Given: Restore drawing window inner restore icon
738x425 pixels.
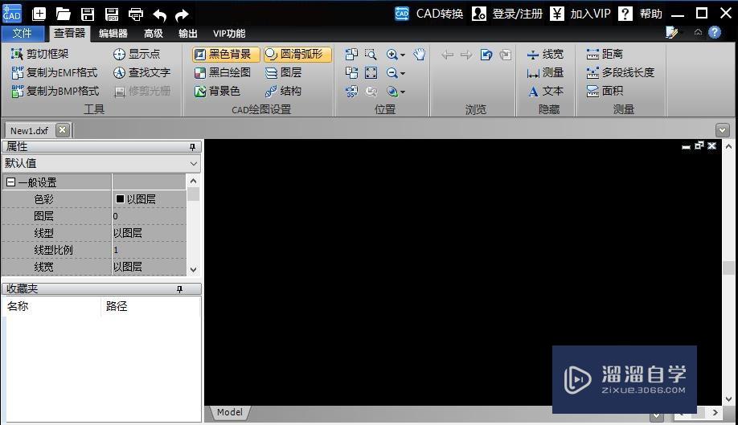Looking at the screenshot, I should point(699,145).
